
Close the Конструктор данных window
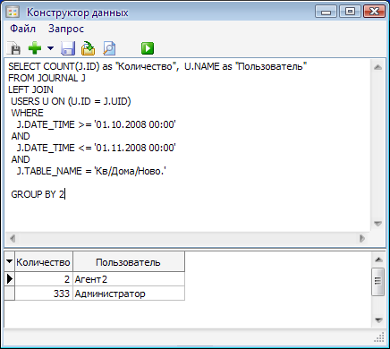pyautogui.click(x=374, y=12)
